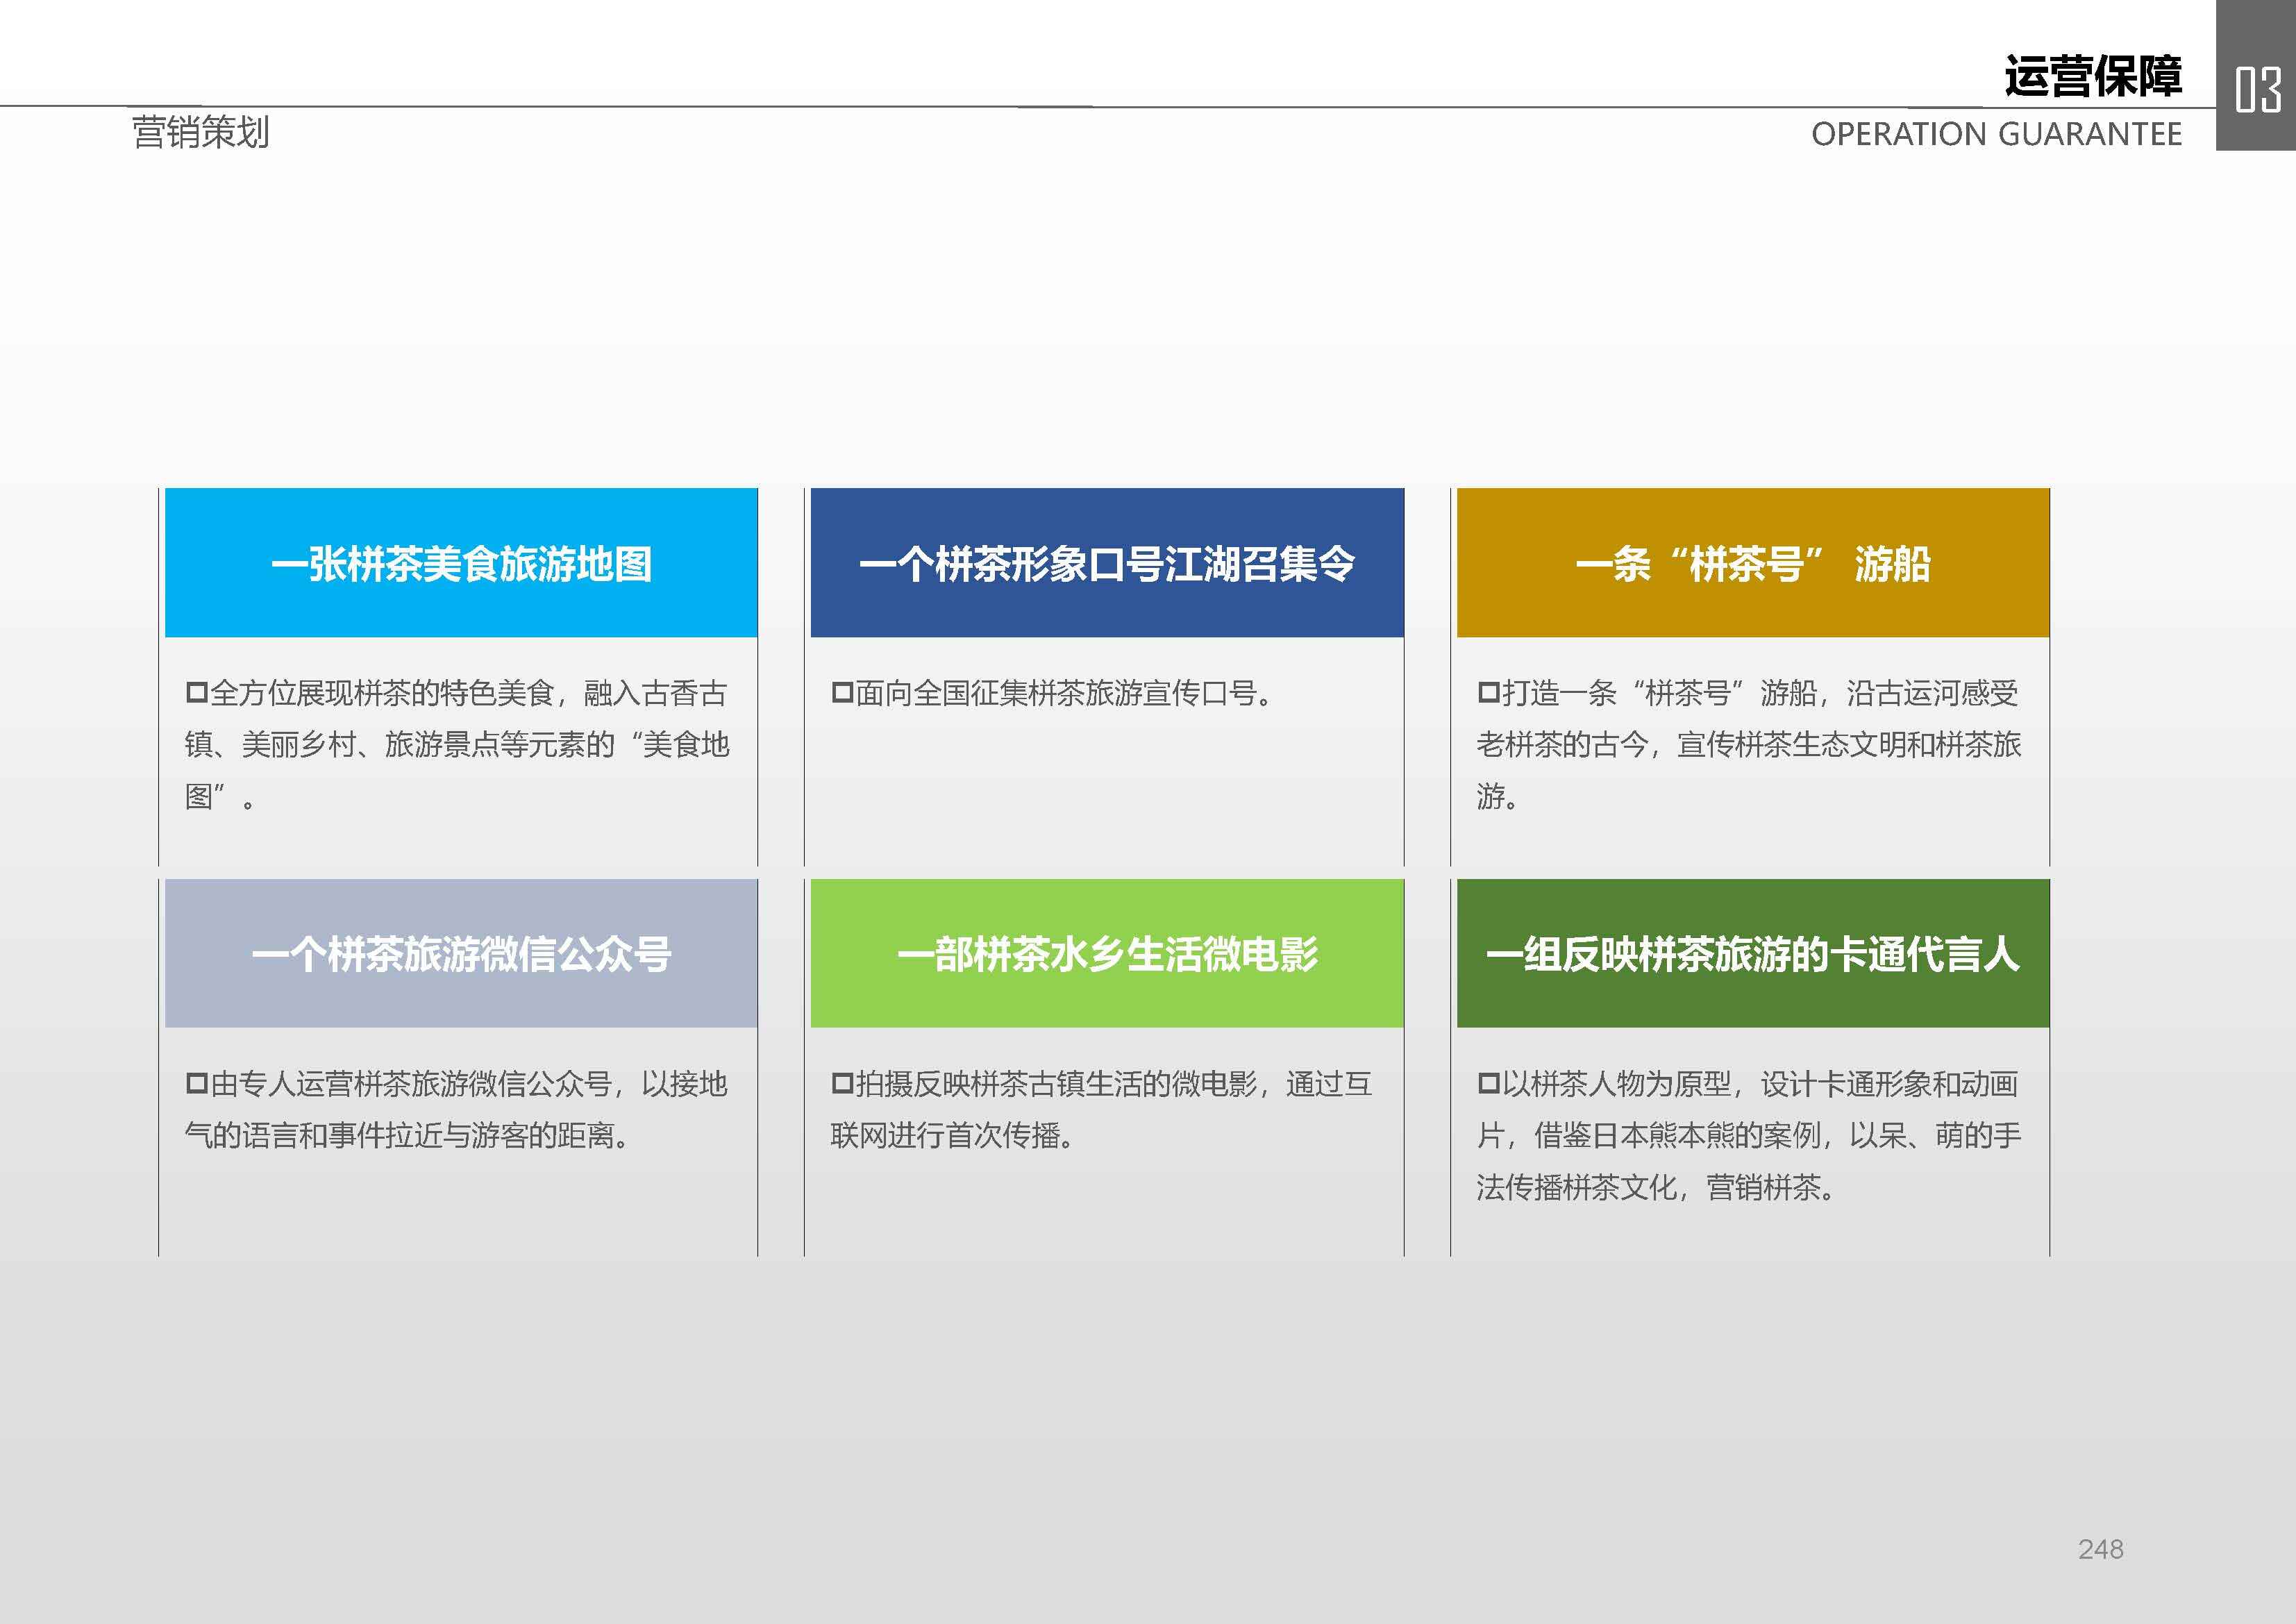Viewport: 2296px width, 1624px height.
Task: Click the square bullet before 面向全国征集
Action: [x=842, y=692]
